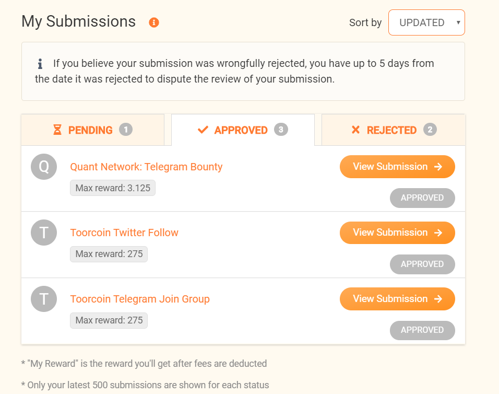Viewport: 499px width, 394px height.
Task: Click the Q avatar for Quant Network
Action: point(44,167)
